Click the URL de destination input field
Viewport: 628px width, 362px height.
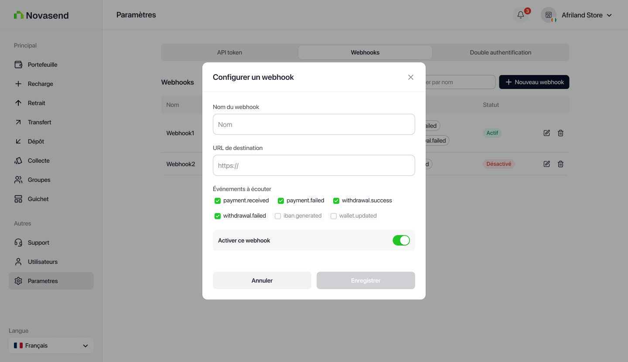point(314,165)
